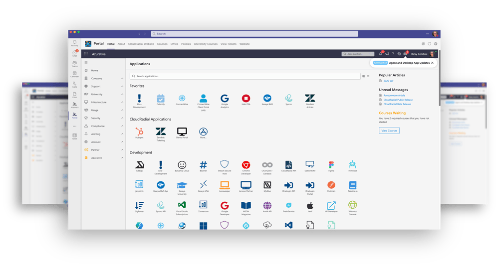Switch to the About tab
Screen dimensions: 499x269
[x=121, y=44]
